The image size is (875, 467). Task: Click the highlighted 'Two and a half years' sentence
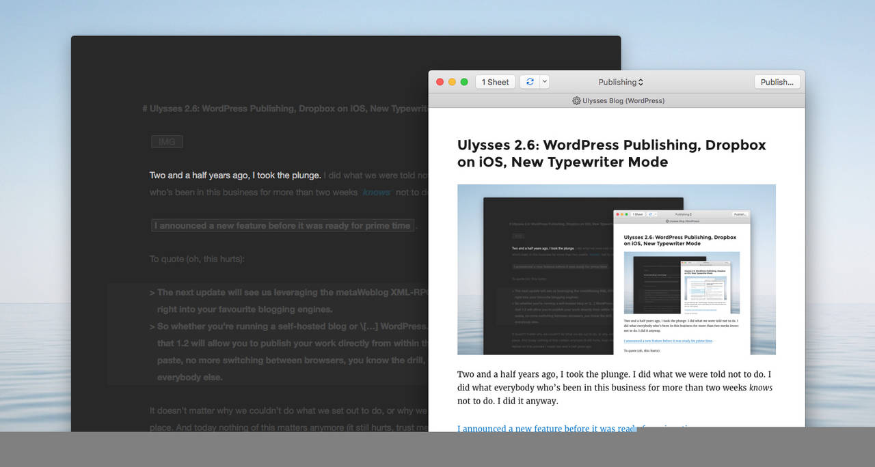[x=235, y=175]
